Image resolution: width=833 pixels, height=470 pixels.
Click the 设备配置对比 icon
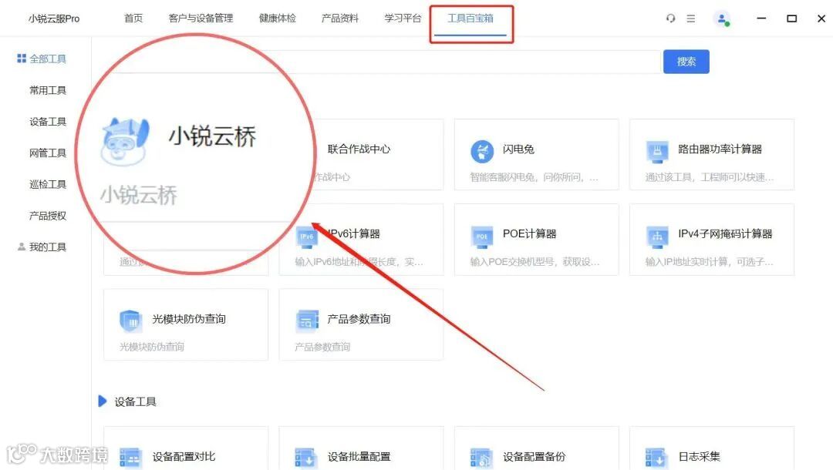pyautogui.click(x=130, y=458)
